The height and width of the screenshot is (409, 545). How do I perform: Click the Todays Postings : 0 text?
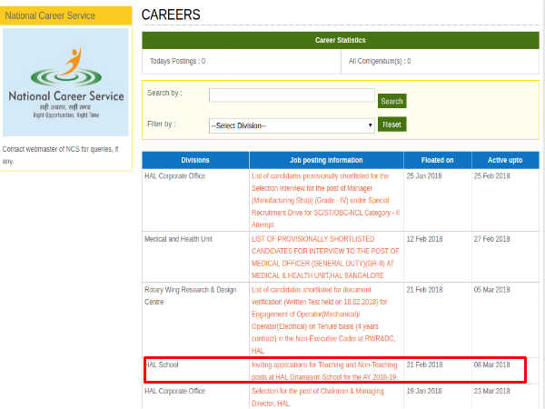(178, 61)
